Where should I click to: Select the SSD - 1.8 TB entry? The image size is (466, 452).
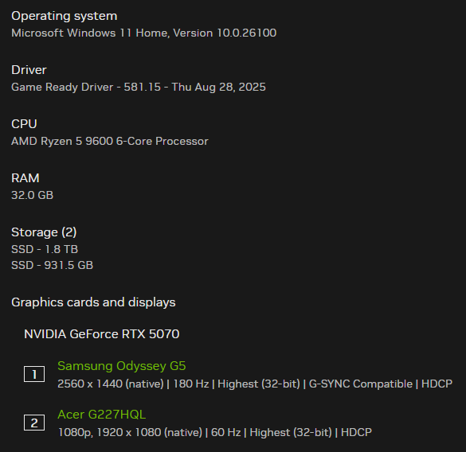(45, 249)
